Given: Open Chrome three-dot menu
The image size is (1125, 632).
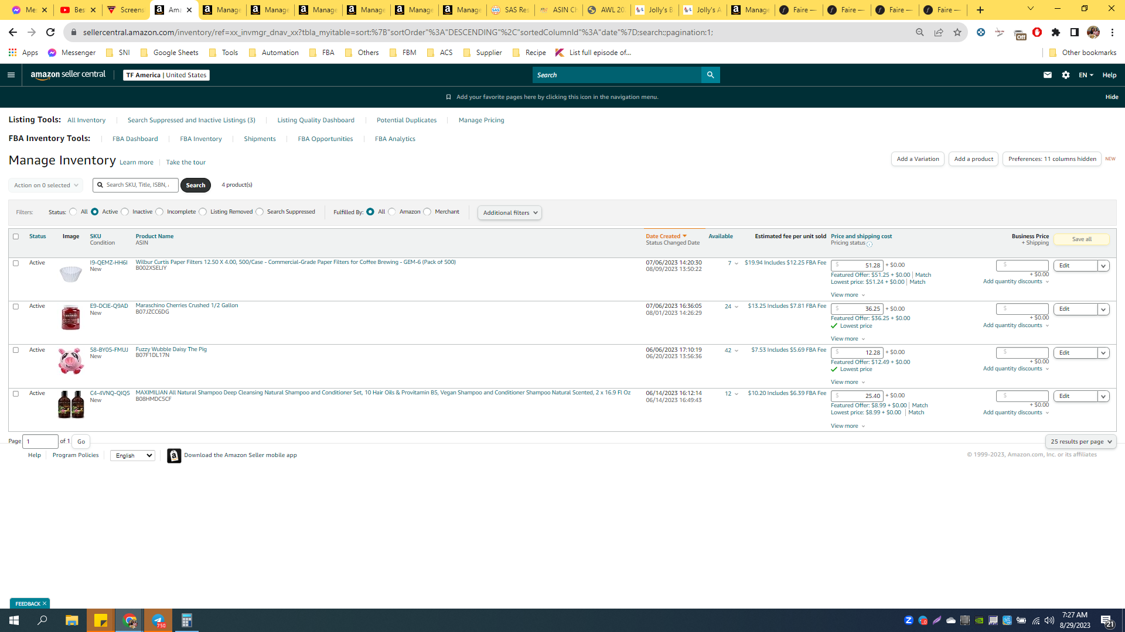Looking at the screenshot, I should [1112, 32].
